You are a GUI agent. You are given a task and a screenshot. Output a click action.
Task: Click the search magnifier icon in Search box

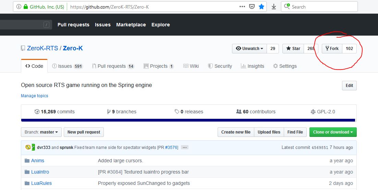click(287, 7)
